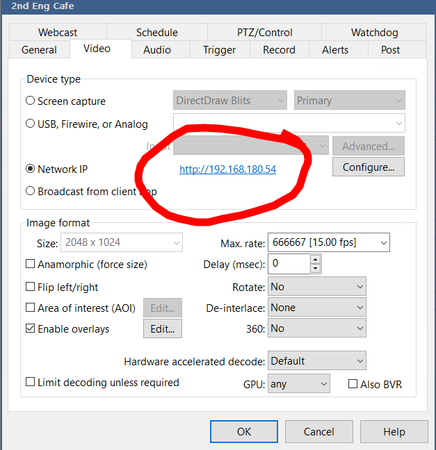The width and height of the screenshot is (436, 450).
Task: Click the Configure... button
Action: pos(369,167)
